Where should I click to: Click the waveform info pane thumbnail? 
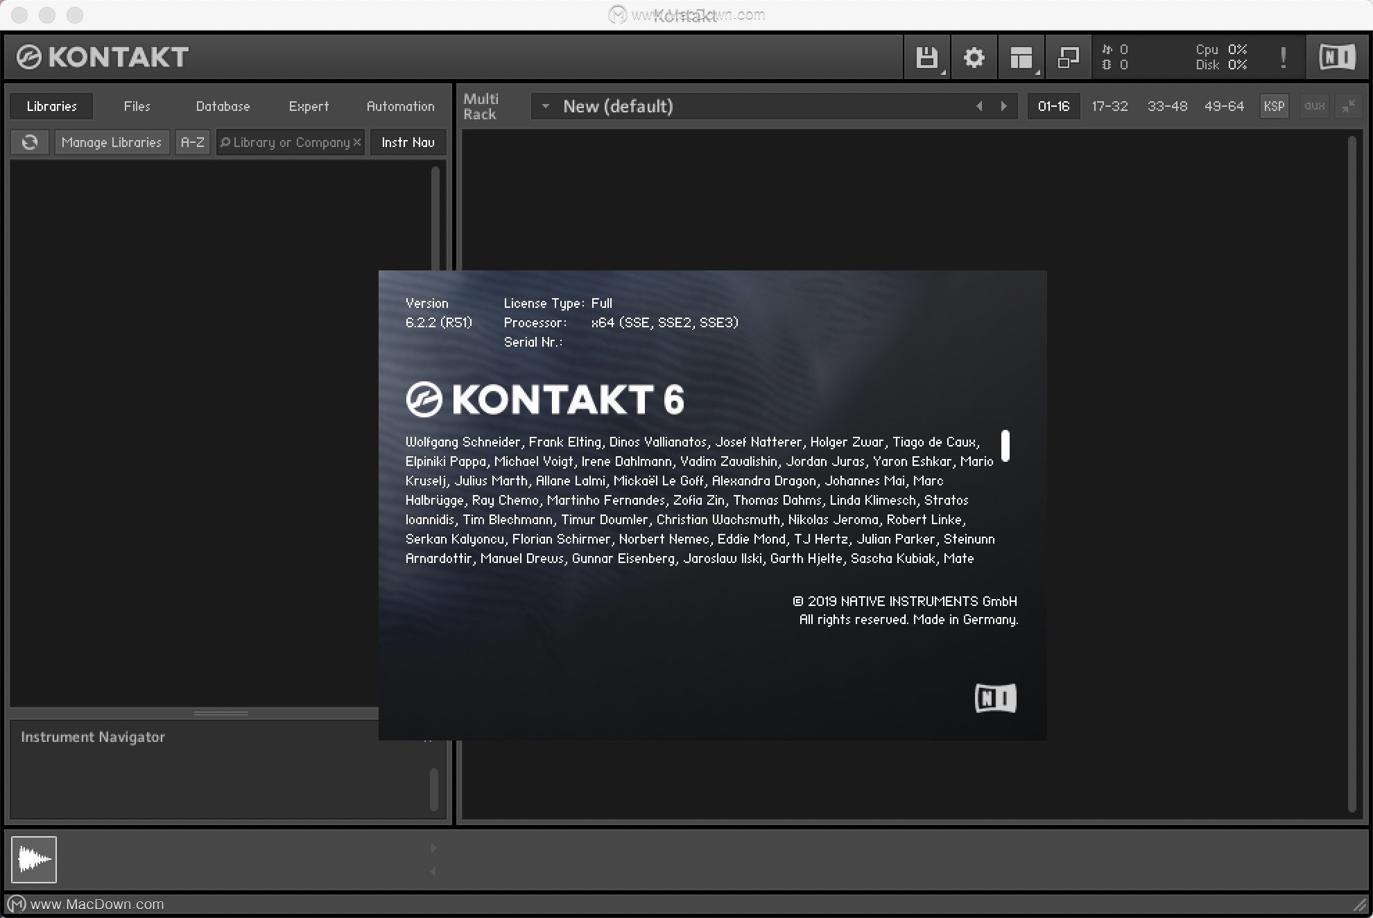pos(34,860)
